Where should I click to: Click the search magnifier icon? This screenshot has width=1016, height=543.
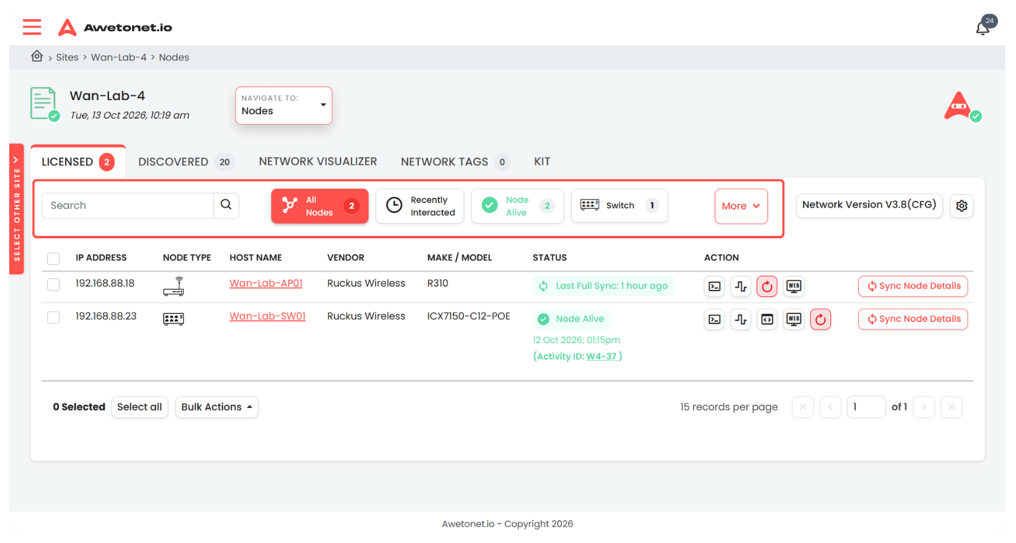[x=226, y=205]
